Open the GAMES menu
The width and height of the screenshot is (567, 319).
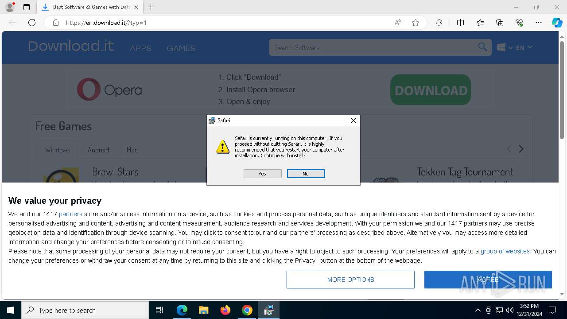pos(181,48)
